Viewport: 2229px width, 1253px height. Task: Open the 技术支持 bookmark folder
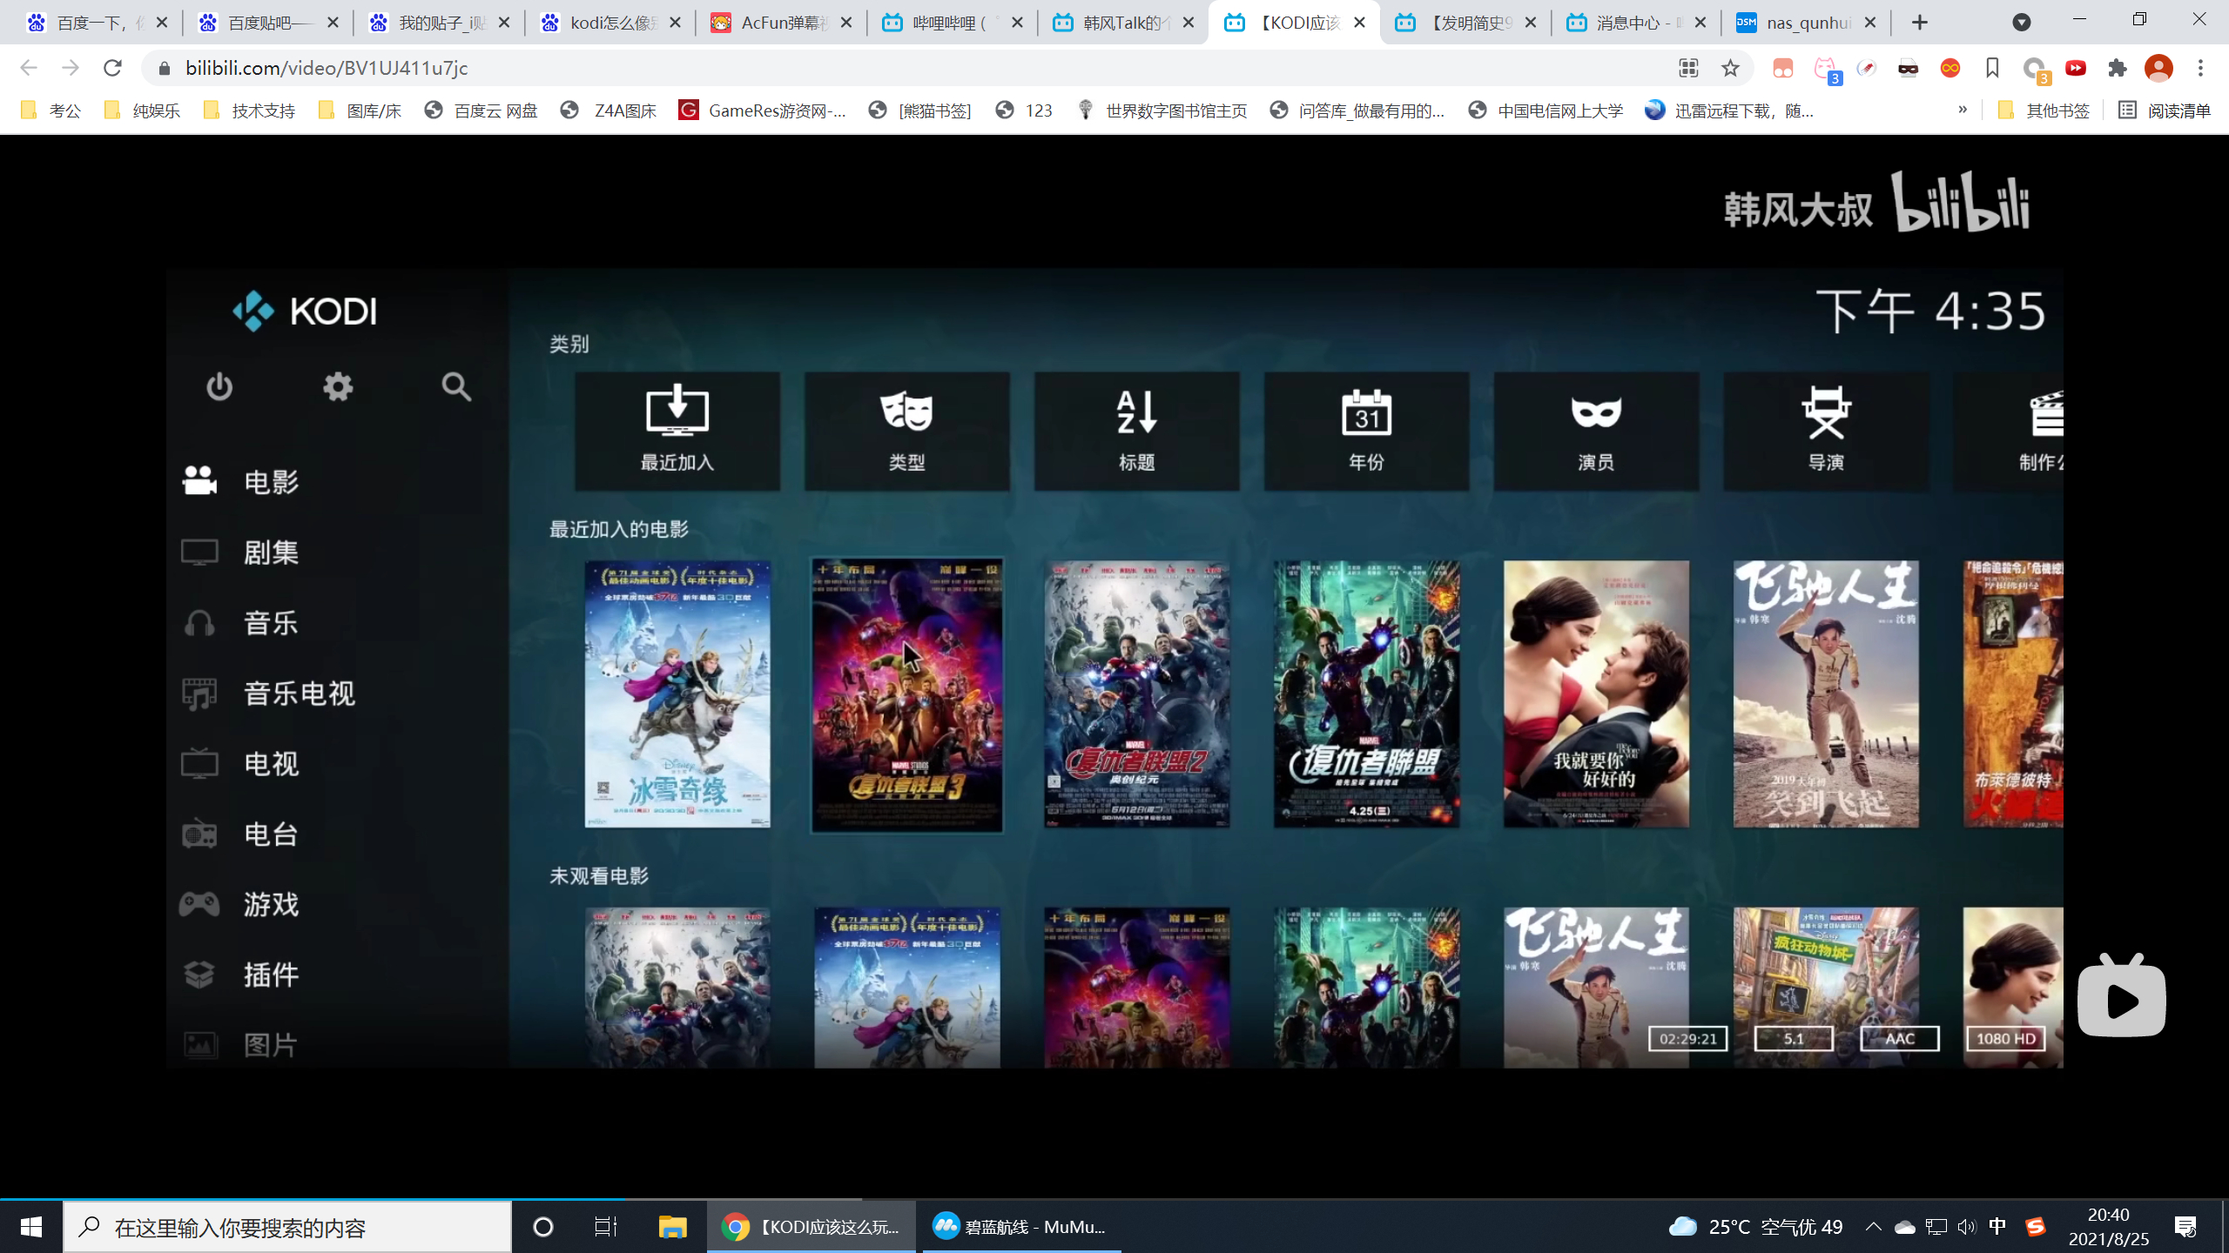tap(249, 111)
